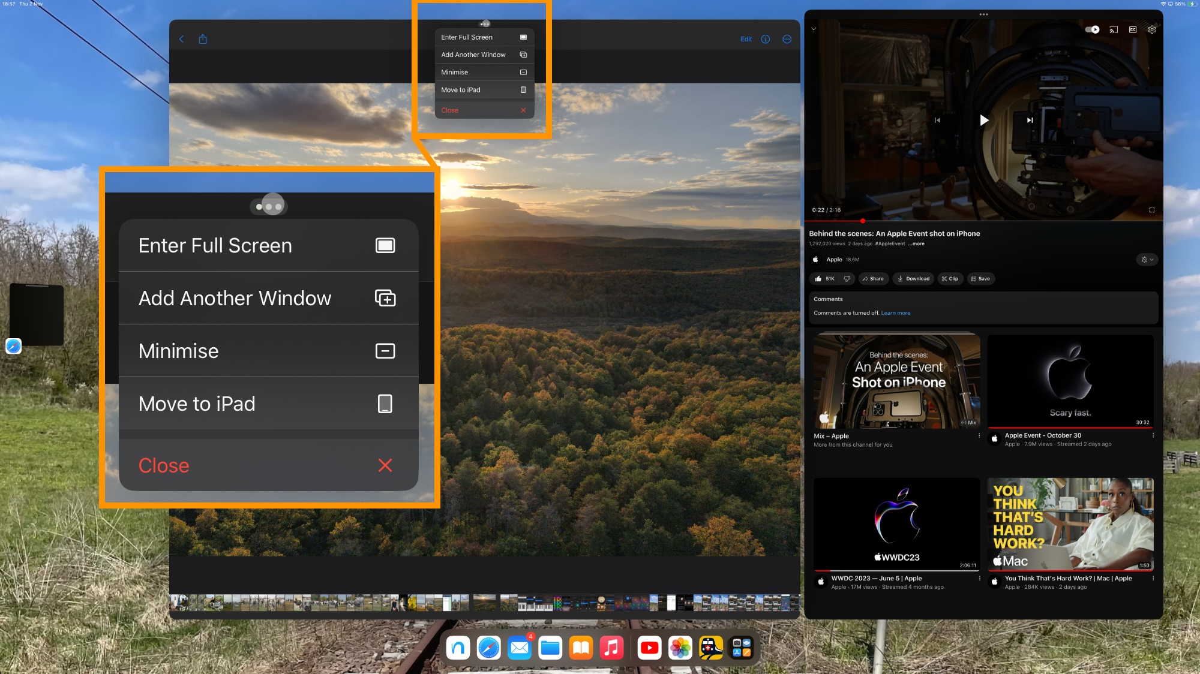
Task: Show photo info in Photos toolbar
Action: pyautogui.click(x=766, y=39)
